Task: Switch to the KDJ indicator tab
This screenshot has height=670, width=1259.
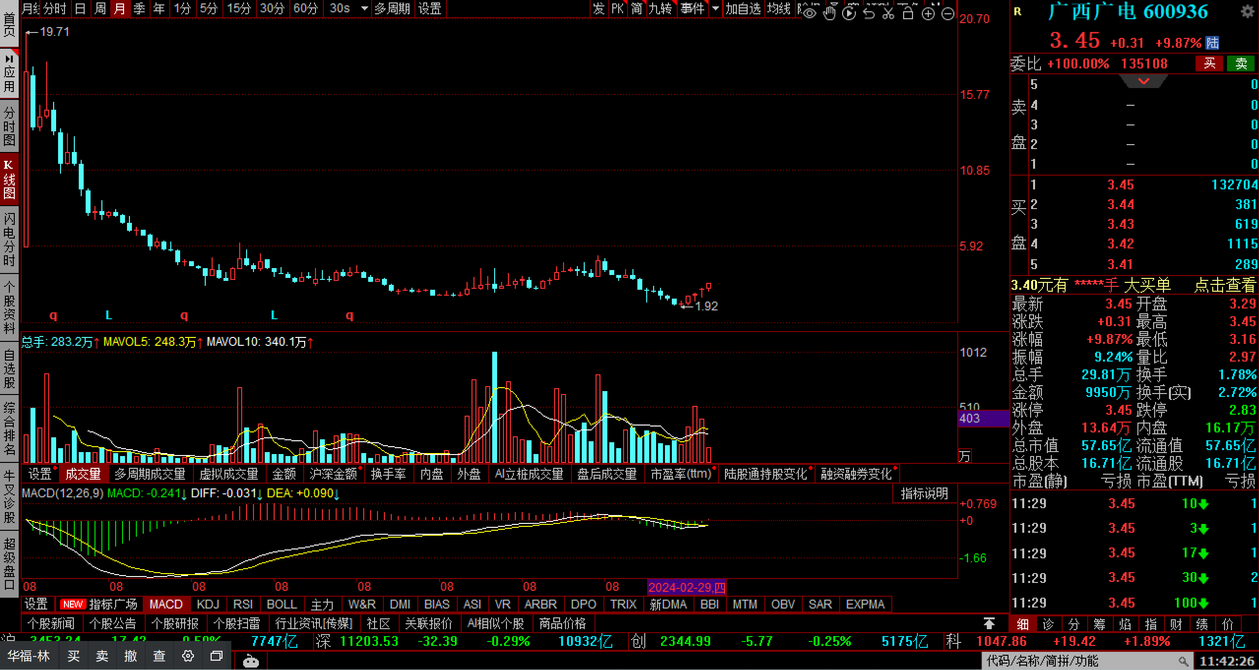Action: click(208, 604)
